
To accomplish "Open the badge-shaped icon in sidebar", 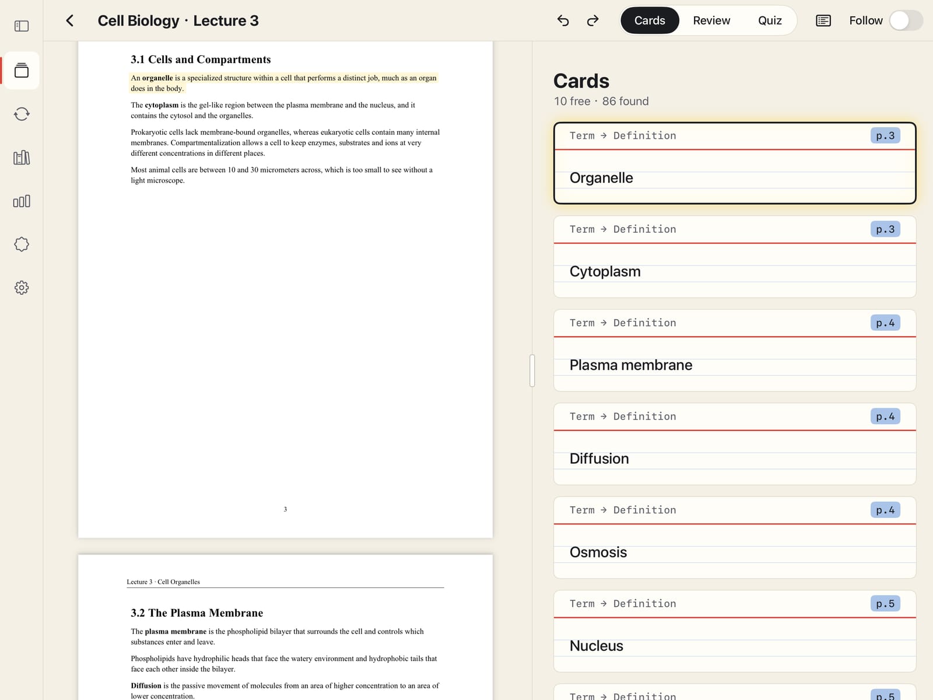I will pyautogui.click(x=22, y=244).
